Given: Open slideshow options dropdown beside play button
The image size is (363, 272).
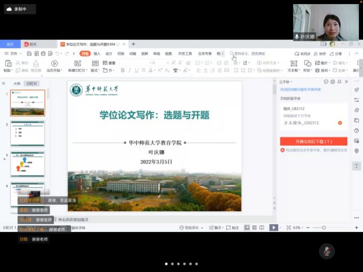Looking at the screenshot, I should pyautogui.click(x=280, y=228).
